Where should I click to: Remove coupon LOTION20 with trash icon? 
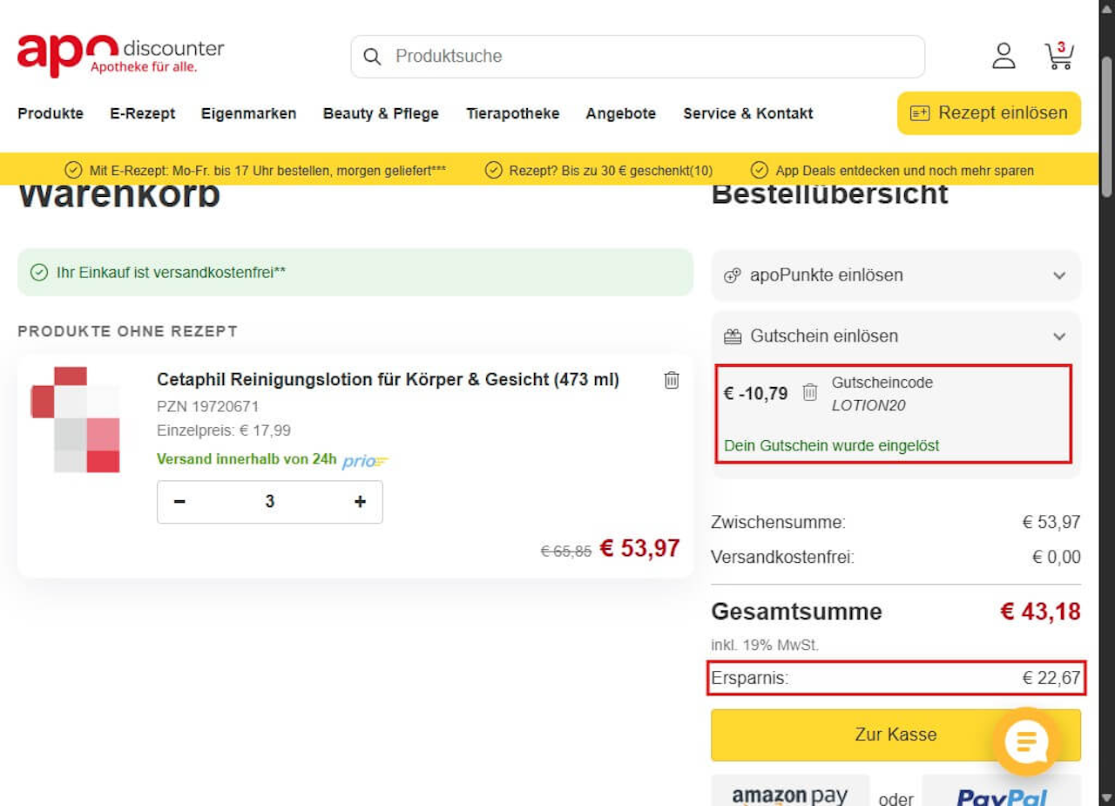[x=810, y=392]
